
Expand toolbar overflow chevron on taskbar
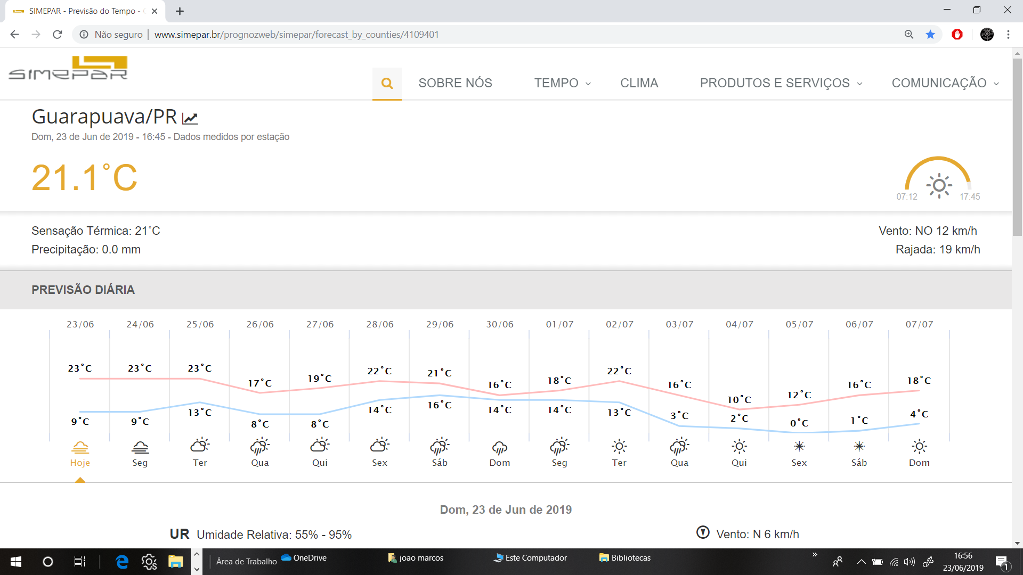coord(815,555)
